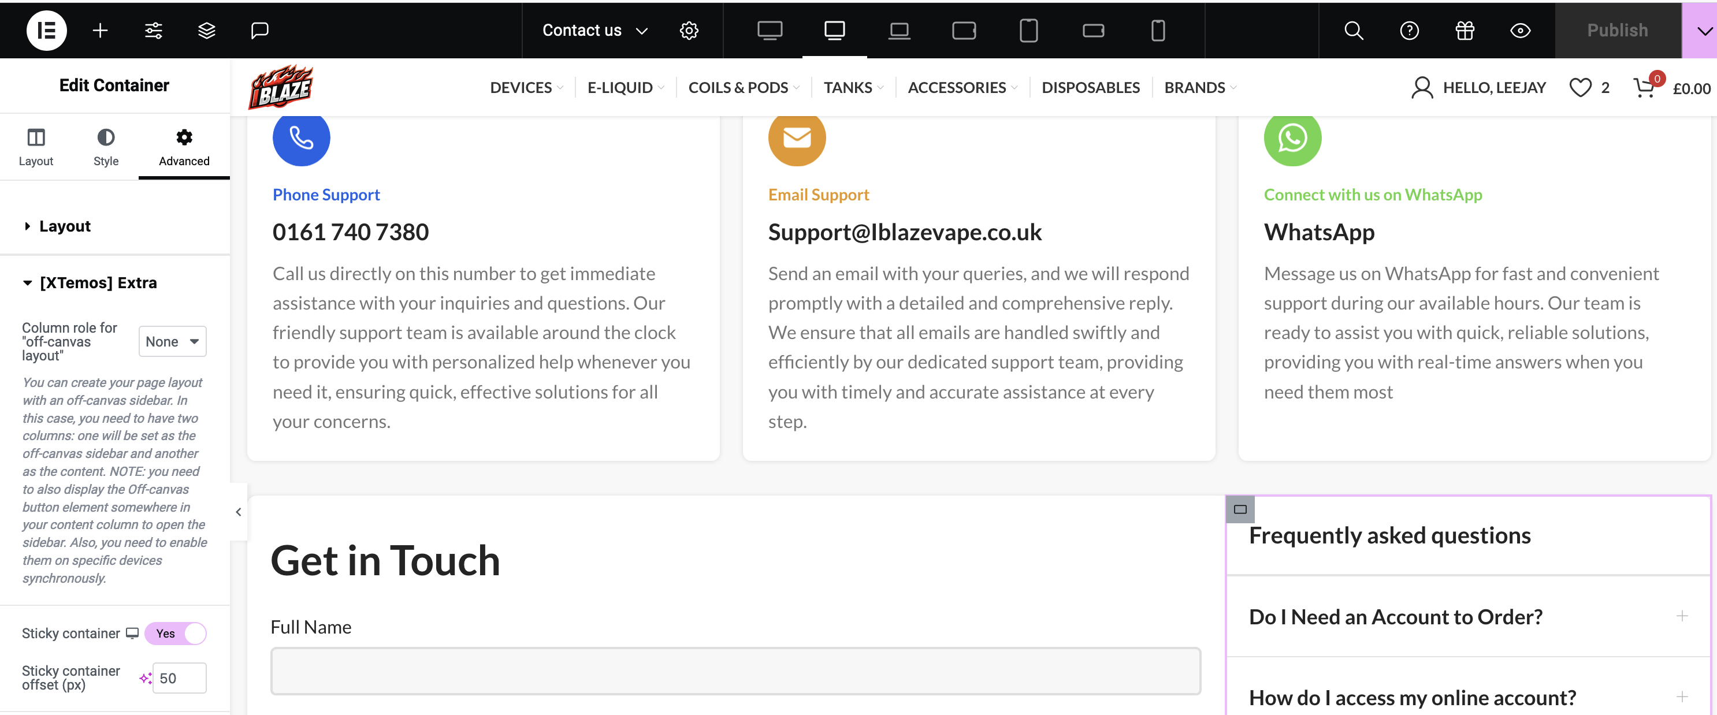The image size is (1717, 715).
Task: Open the Notes speech bubble icon
Action: 259,30
